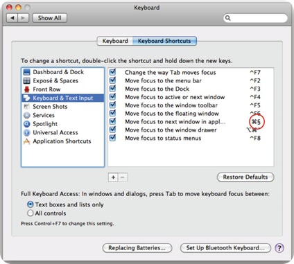294x264 pixels.
Task: Close the Keyboard window with red button
Action: 9,8
